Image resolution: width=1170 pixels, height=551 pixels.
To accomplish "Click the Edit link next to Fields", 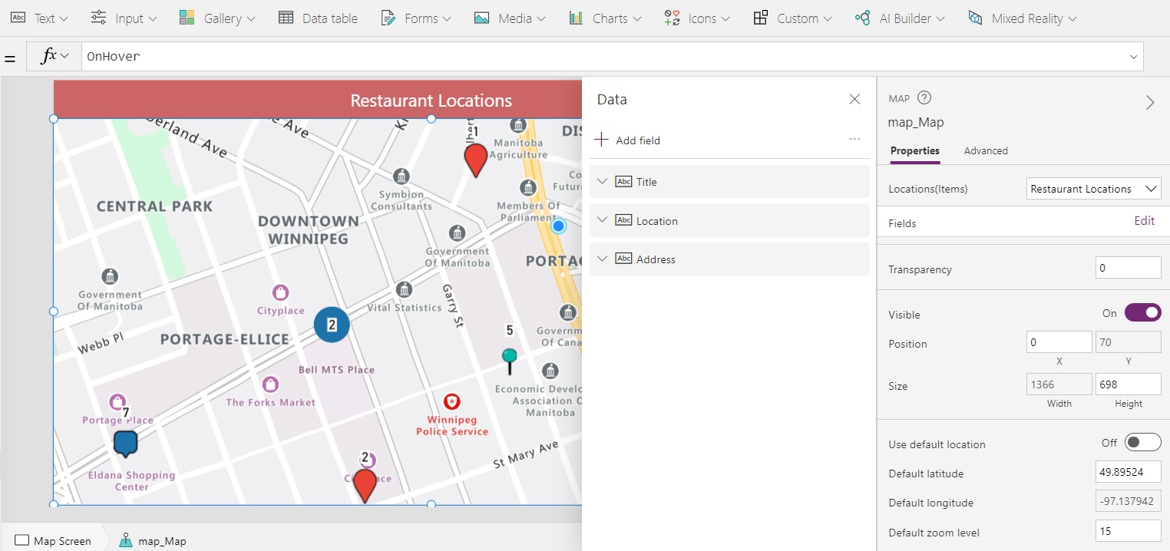I will pos(1144,220).
